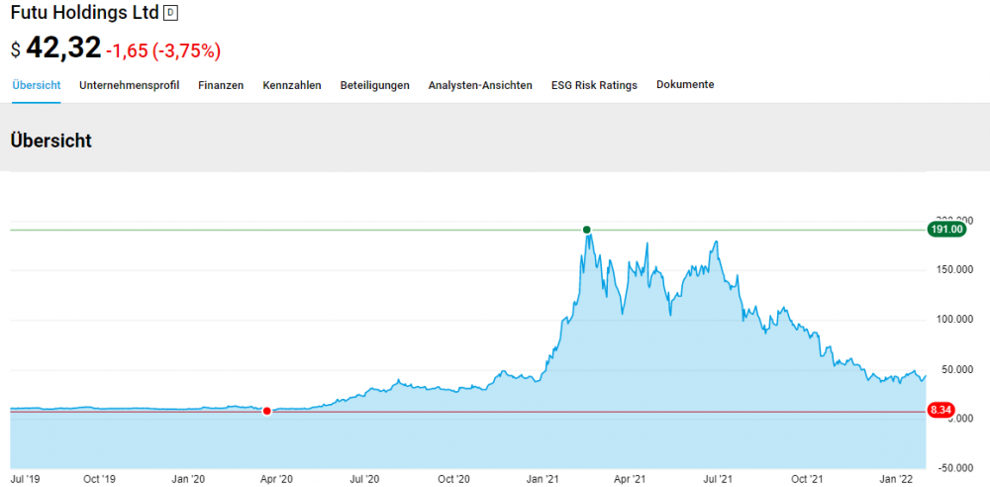
Task: Open the Unternehmensprofil tab
Action: [130, 85]
